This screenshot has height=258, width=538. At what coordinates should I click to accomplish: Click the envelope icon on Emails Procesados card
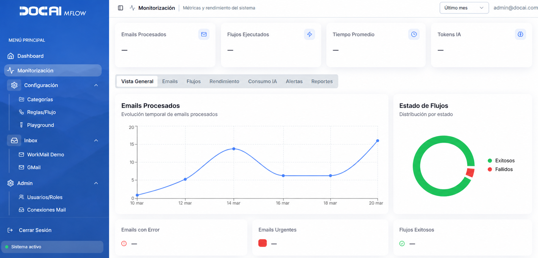coord(204,34)
